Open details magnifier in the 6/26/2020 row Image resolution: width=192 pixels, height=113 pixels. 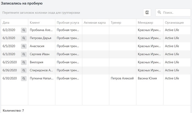coord(24,70)
